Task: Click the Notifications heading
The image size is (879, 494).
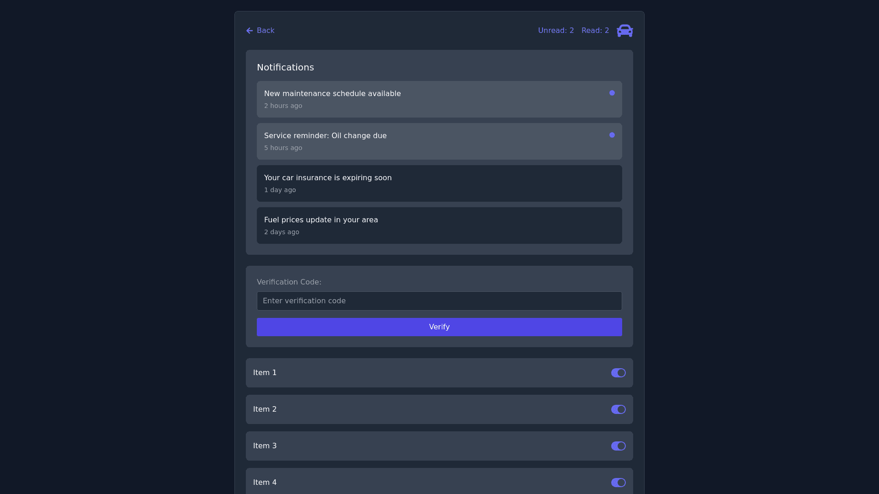Action: 285,67
